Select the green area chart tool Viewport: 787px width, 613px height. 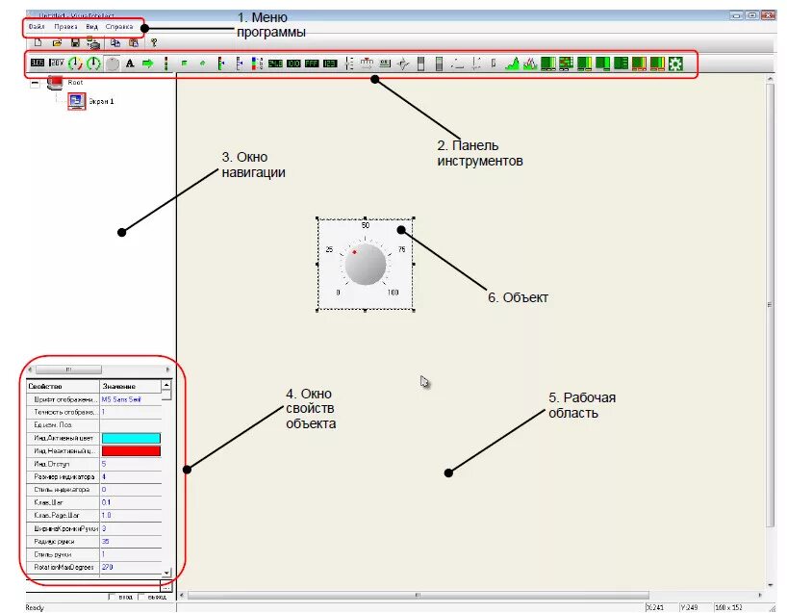512,64
